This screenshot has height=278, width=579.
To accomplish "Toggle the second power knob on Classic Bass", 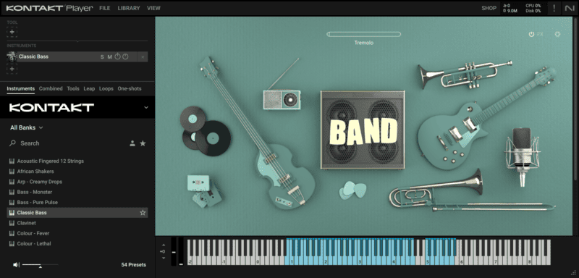I will 125,56.
